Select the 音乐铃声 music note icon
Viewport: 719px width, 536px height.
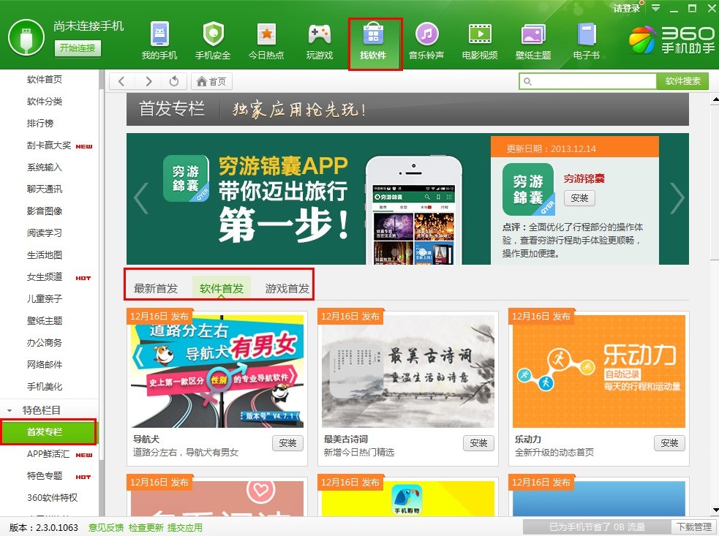pos(426,34)
